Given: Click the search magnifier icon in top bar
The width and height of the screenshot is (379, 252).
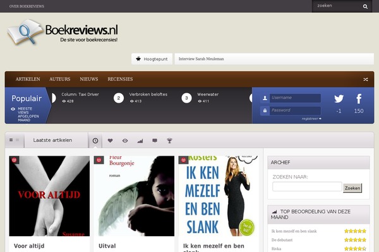Looking at the screenshot, I should (x=365, y=6).
